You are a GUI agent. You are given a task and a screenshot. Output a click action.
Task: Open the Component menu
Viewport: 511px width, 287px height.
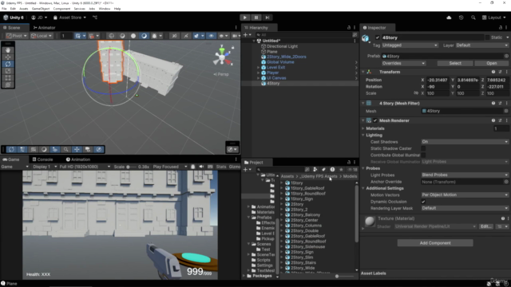61,9
